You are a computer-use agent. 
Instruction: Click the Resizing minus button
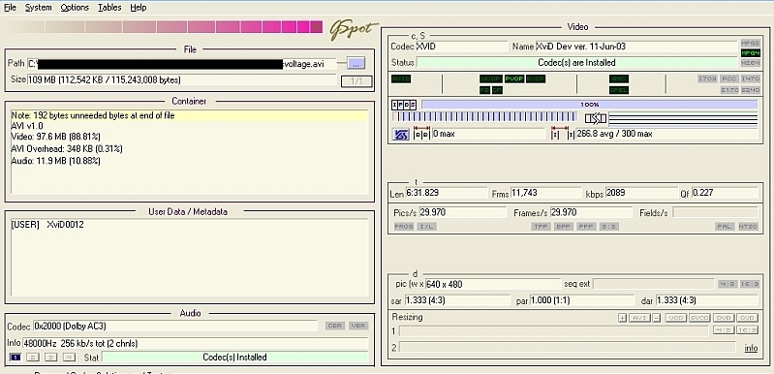[x=657, y=318]
